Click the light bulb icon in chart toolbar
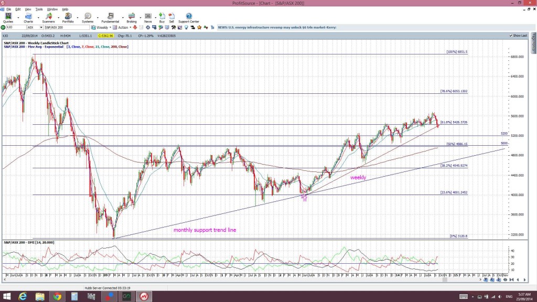The height and width of the screenshot is (302, 537). [x=186, y=27]
